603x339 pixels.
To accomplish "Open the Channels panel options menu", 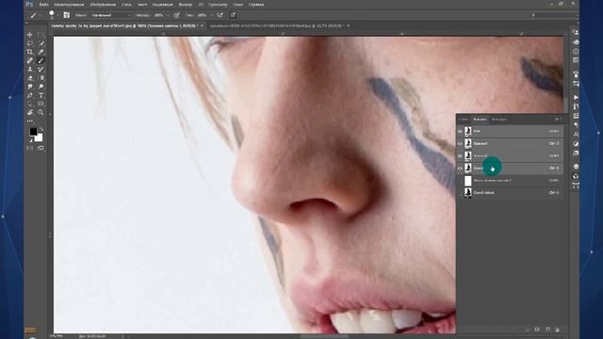I will tap(557, 120).
